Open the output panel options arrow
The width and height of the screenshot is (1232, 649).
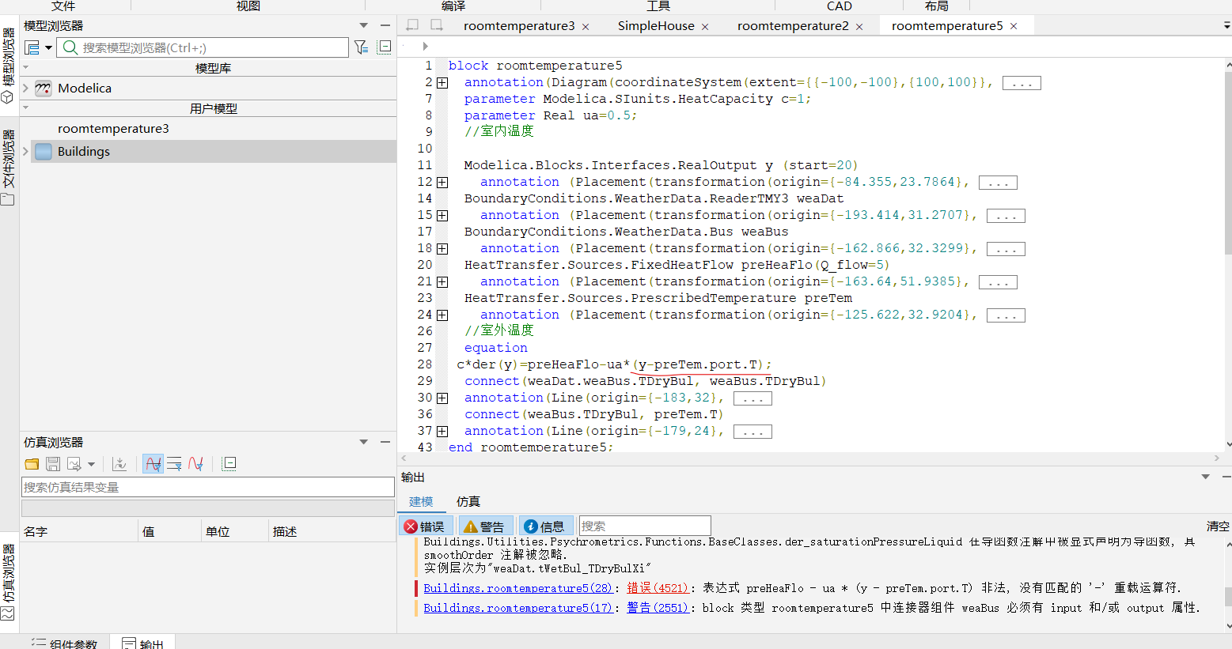coord(1205,477)
